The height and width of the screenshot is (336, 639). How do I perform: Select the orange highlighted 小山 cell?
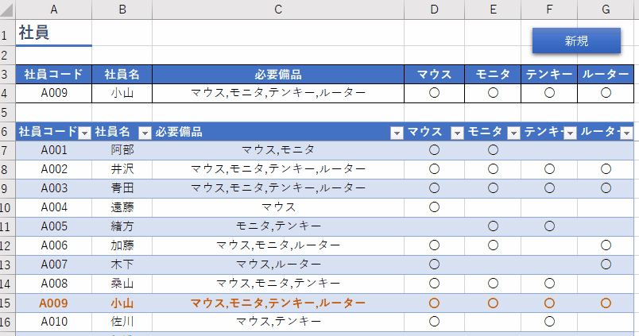[122, 303]
